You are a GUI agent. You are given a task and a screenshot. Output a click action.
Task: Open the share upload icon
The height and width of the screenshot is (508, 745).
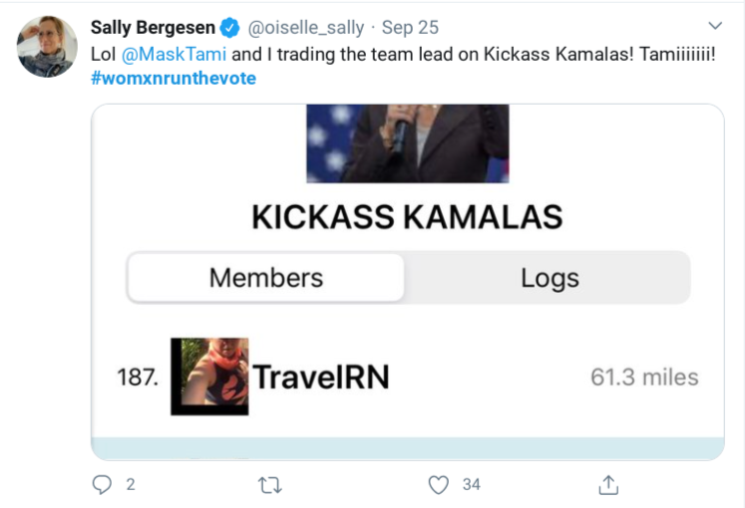tap(608, 485)
